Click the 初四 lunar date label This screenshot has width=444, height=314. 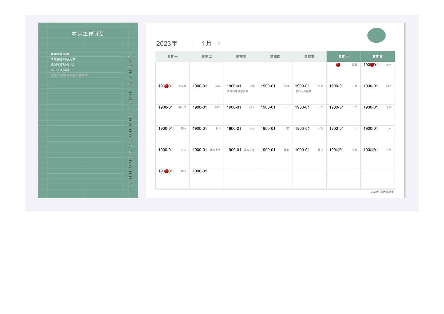pos(286,86)
